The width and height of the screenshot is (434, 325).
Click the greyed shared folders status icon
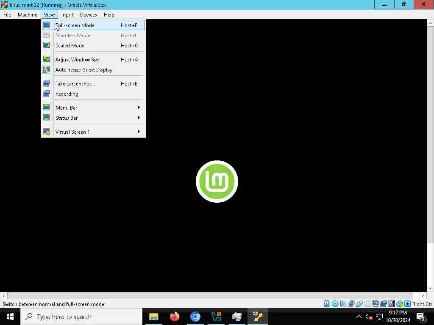[x=367, y=304]
